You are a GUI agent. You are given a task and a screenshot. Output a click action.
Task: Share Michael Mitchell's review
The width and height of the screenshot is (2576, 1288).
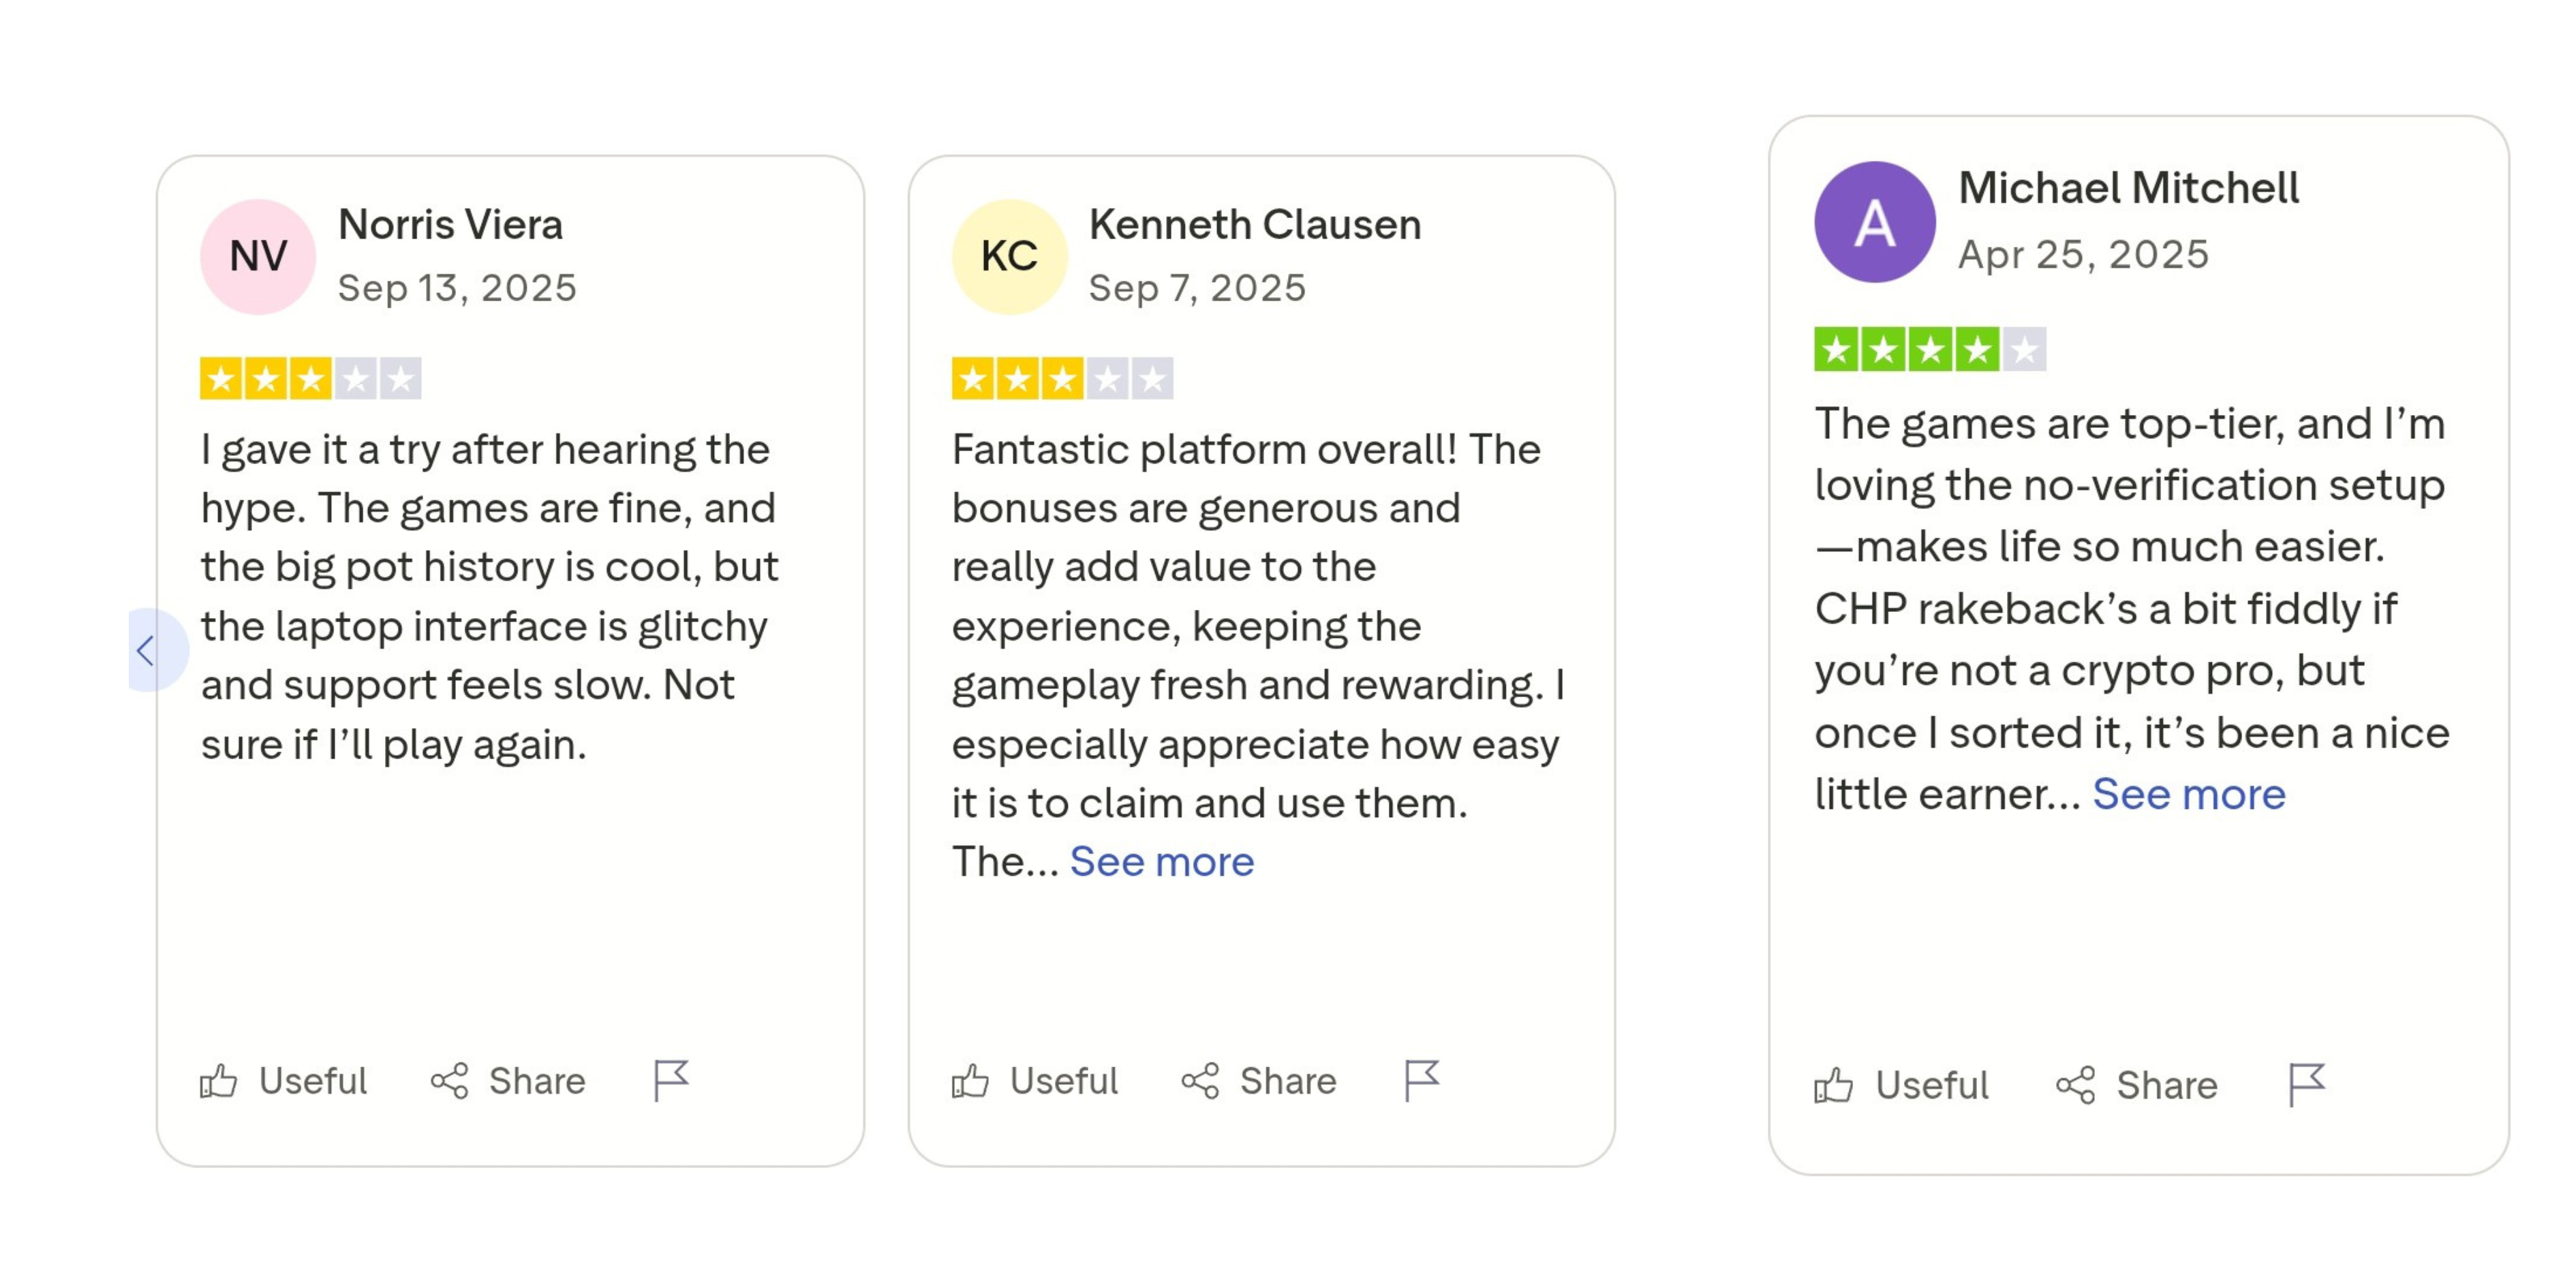tap(2137, 1085)
